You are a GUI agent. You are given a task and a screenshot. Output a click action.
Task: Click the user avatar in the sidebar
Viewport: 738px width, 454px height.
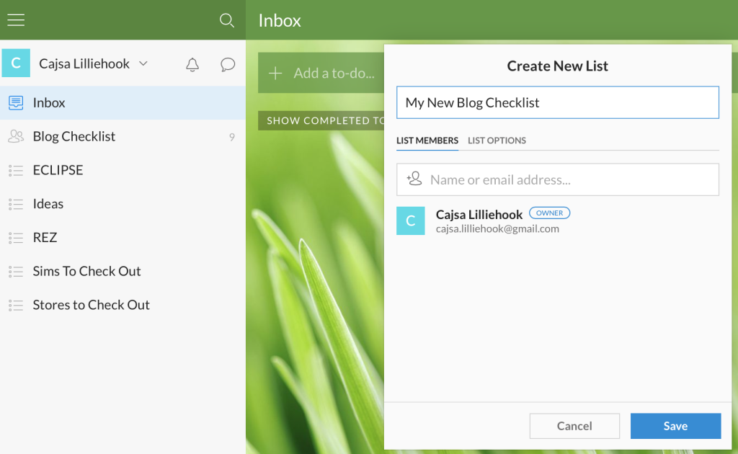[16, 63]
